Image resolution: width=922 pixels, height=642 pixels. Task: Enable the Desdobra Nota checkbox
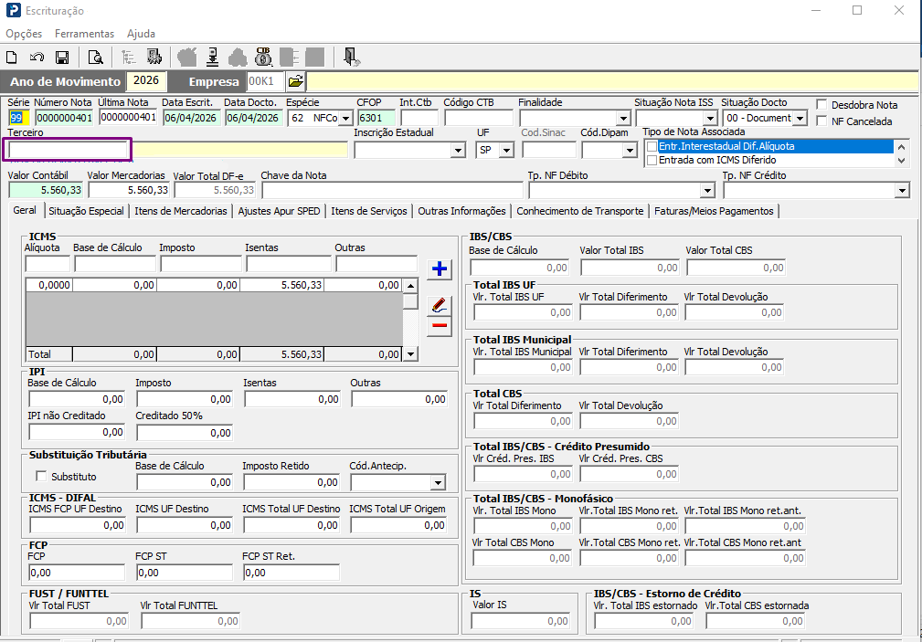pos(822,105)
